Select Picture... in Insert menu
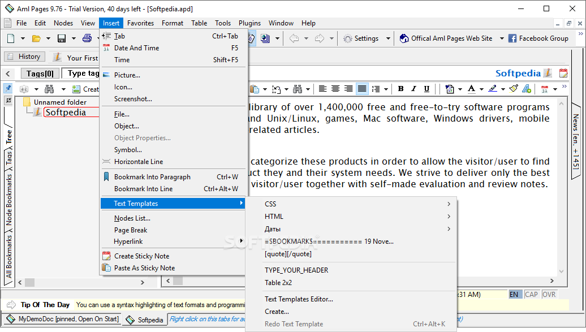This screenshot has width=586, height=332. point(173,75)
